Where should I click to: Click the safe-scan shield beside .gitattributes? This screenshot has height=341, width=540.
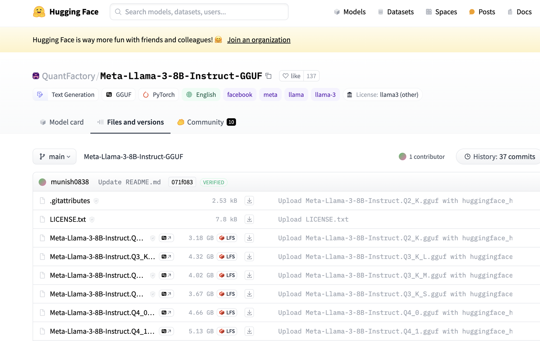pyautogui.click(x=96, y=201)
